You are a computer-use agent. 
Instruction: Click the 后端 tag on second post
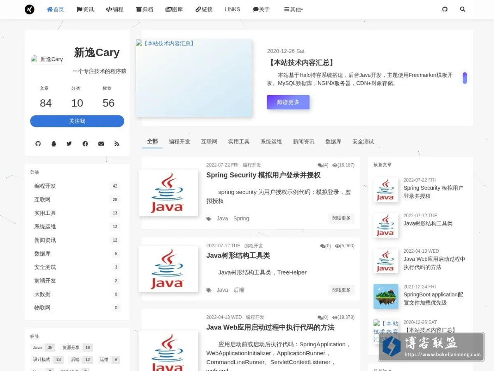(x=239, y=290)
